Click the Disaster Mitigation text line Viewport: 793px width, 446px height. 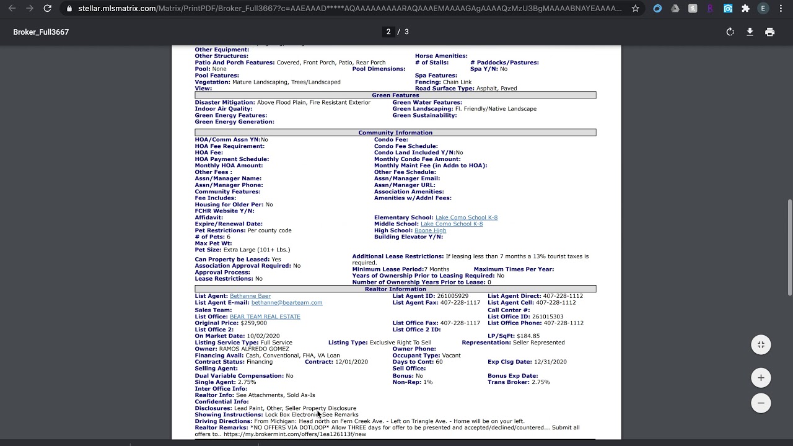pos(283,102)
